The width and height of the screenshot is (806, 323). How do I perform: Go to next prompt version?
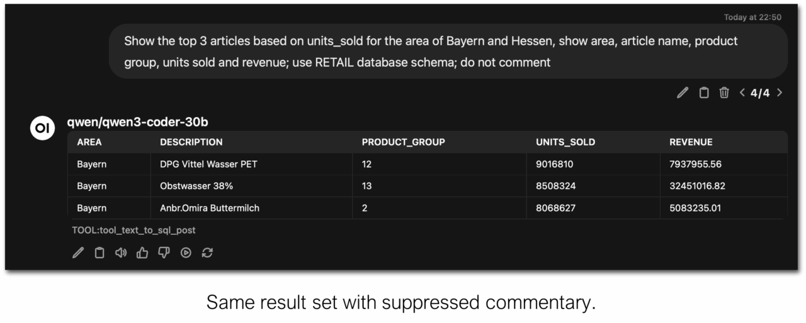780,93
